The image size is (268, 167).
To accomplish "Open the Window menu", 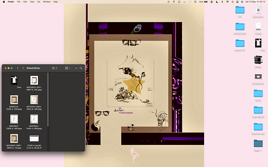I will pos(47,2).
